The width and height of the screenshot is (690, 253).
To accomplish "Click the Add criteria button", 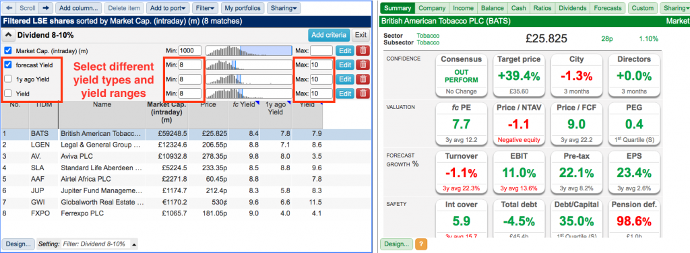I will 329,35.
